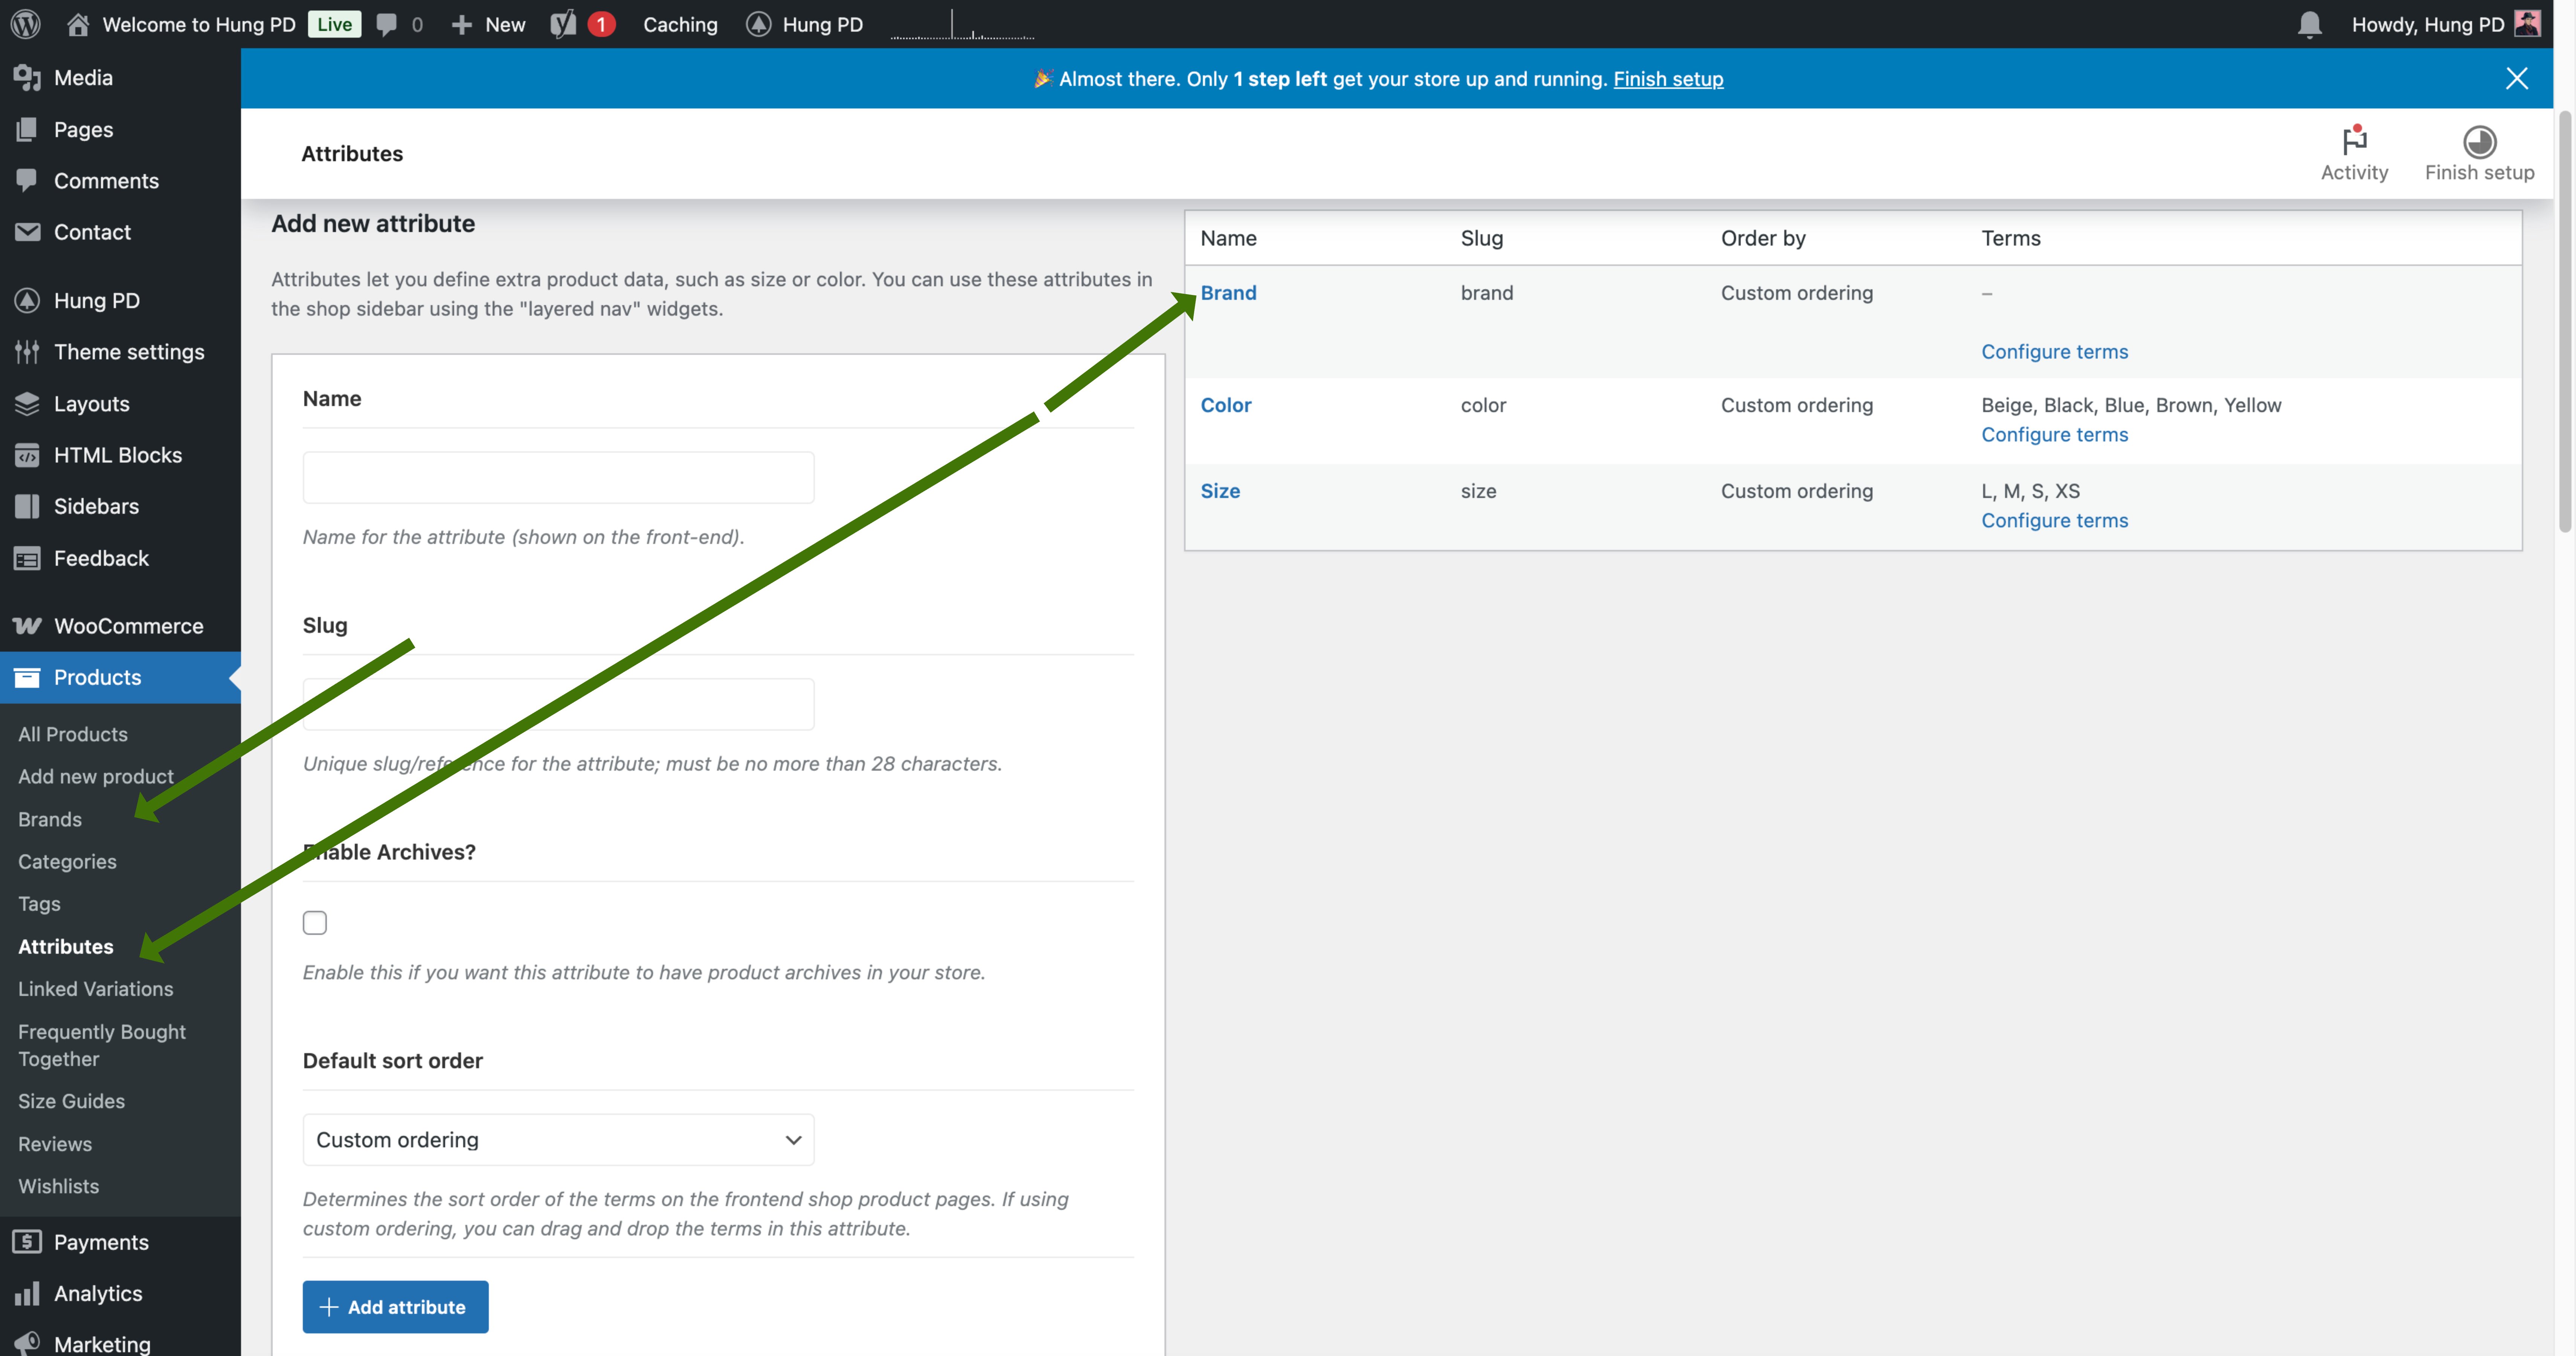
Task: Open Frequently Bought Together submenu item
Action: 102,1044
